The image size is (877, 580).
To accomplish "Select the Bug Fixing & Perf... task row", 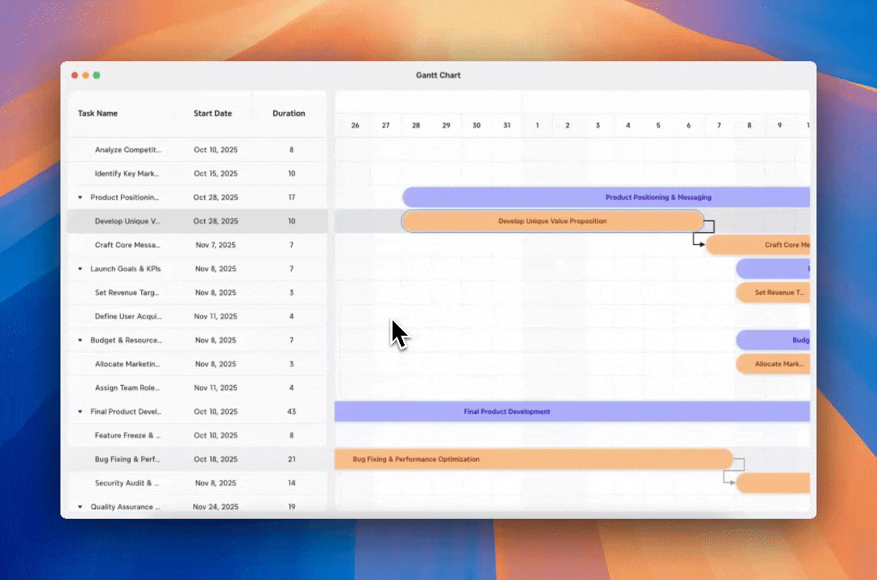I will click(197, 459).
